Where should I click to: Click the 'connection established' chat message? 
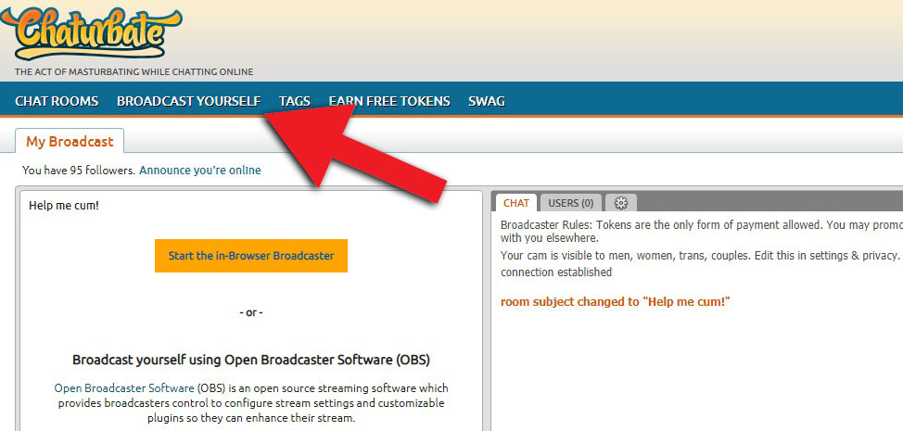point(556,273)
